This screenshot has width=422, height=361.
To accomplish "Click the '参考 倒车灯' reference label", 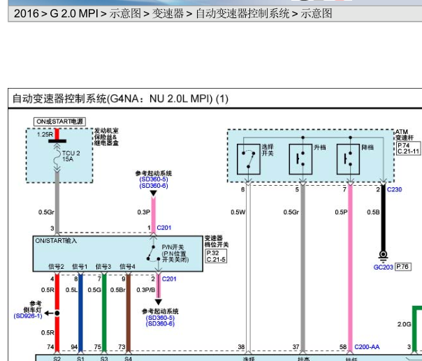I will (x=33, y=307).
